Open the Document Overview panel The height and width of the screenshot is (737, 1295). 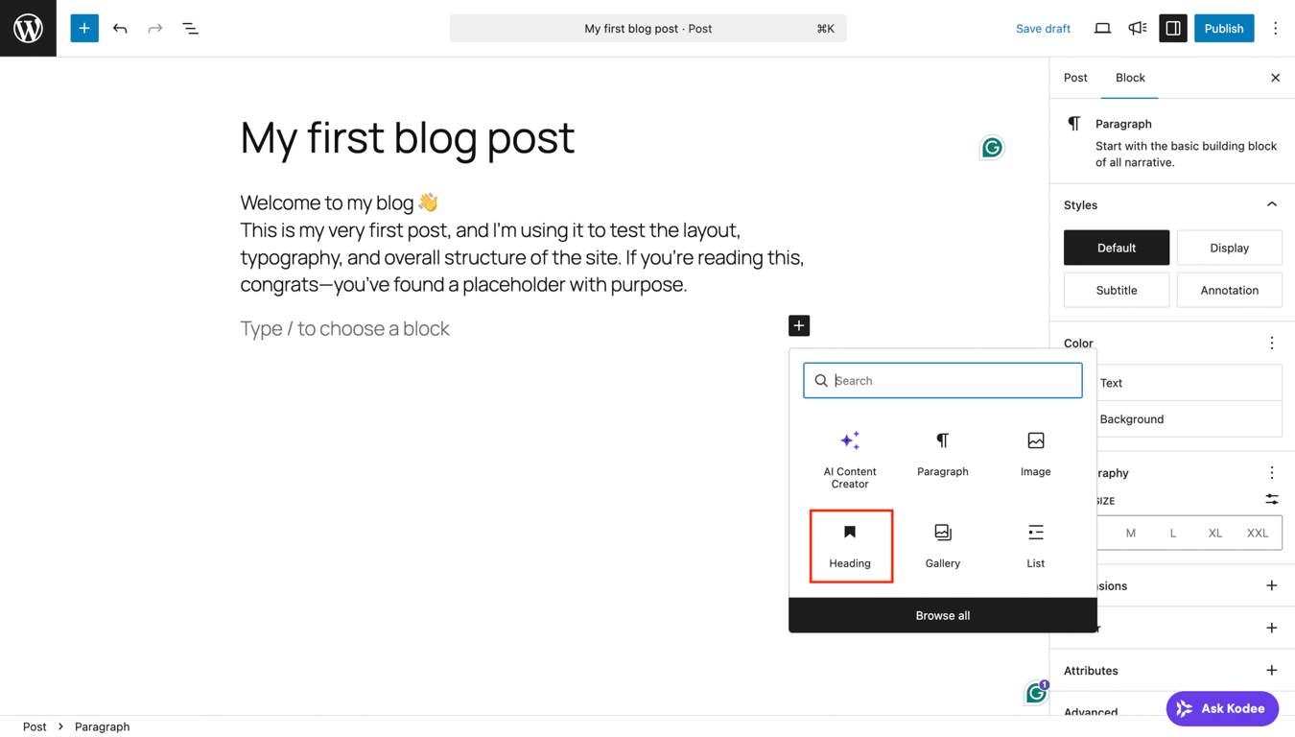[x=190, y=28]
